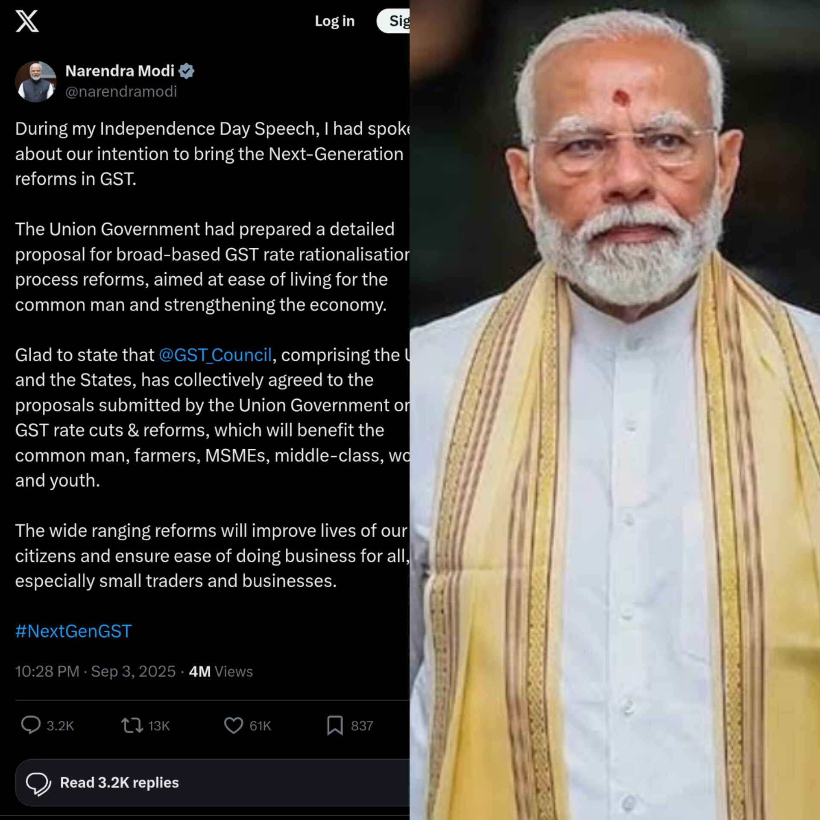The height and width of the screenshot is (820, 820).
Task: Click the X logo
Action: point(27,21)
